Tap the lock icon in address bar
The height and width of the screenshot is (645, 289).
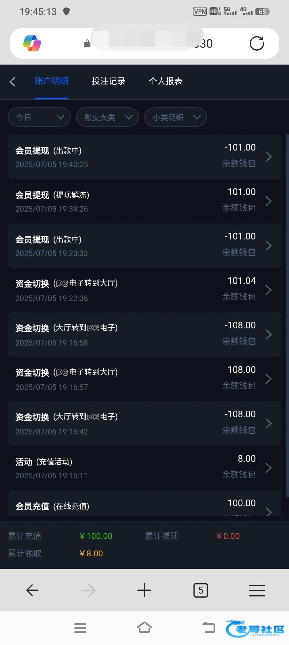coord(87,43)
